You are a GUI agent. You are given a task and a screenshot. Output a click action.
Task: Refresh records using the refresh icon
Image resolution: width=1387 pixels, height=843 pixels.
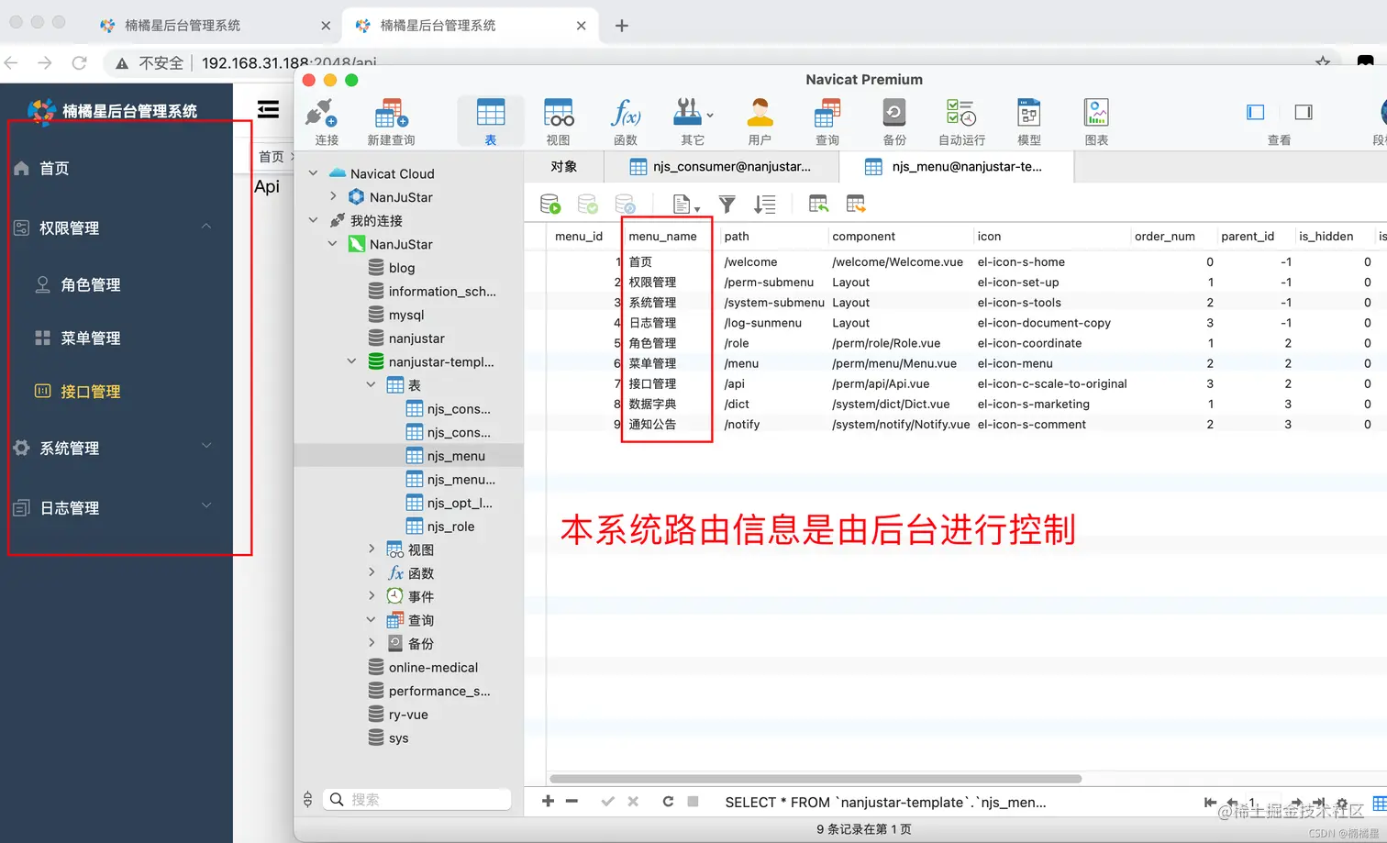668,801
